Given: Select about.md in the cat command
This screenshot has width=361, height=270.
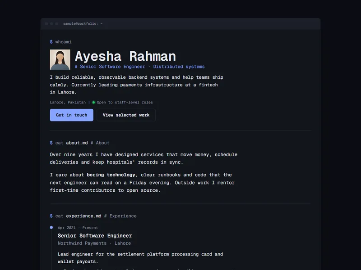Looking at the screenshot, I should (77, 143).
